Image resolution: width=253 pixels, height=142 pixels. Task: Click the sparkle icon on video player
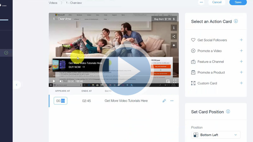click(174, 46)
